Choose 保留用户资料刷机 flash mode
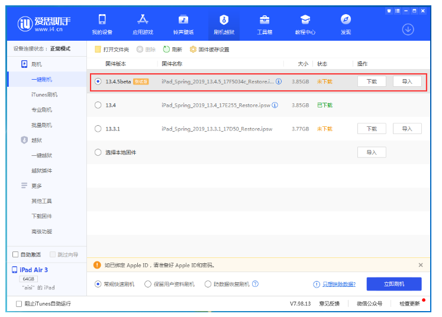 click(x=148, y=284)
